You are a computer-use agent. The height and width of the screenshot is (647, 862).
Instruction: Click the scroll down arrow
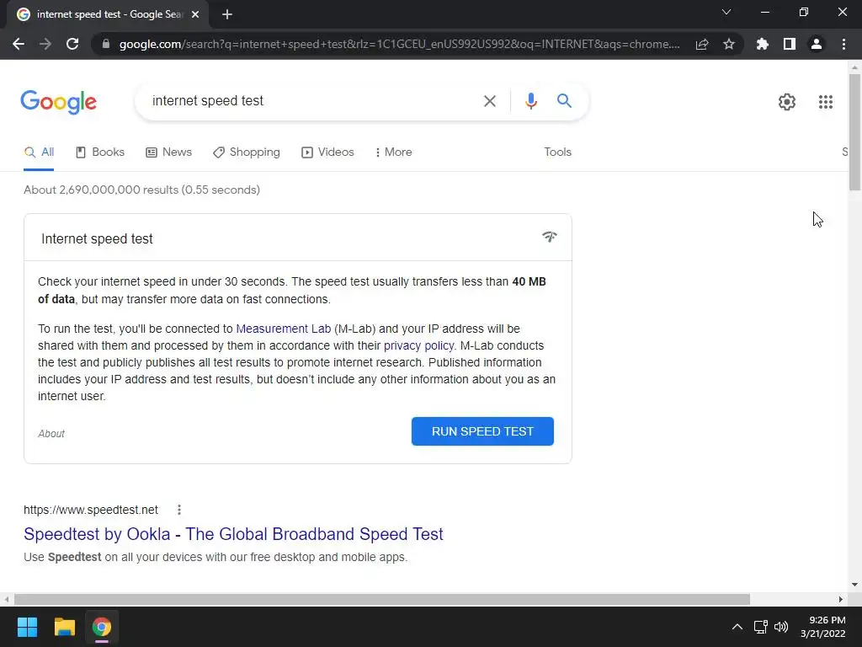click(x=854, y=585)
